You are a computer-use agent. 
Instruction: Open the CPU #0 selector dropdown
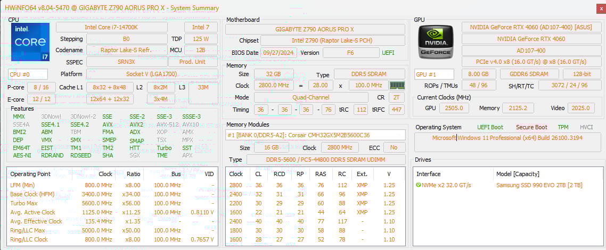tap(28, 74)
